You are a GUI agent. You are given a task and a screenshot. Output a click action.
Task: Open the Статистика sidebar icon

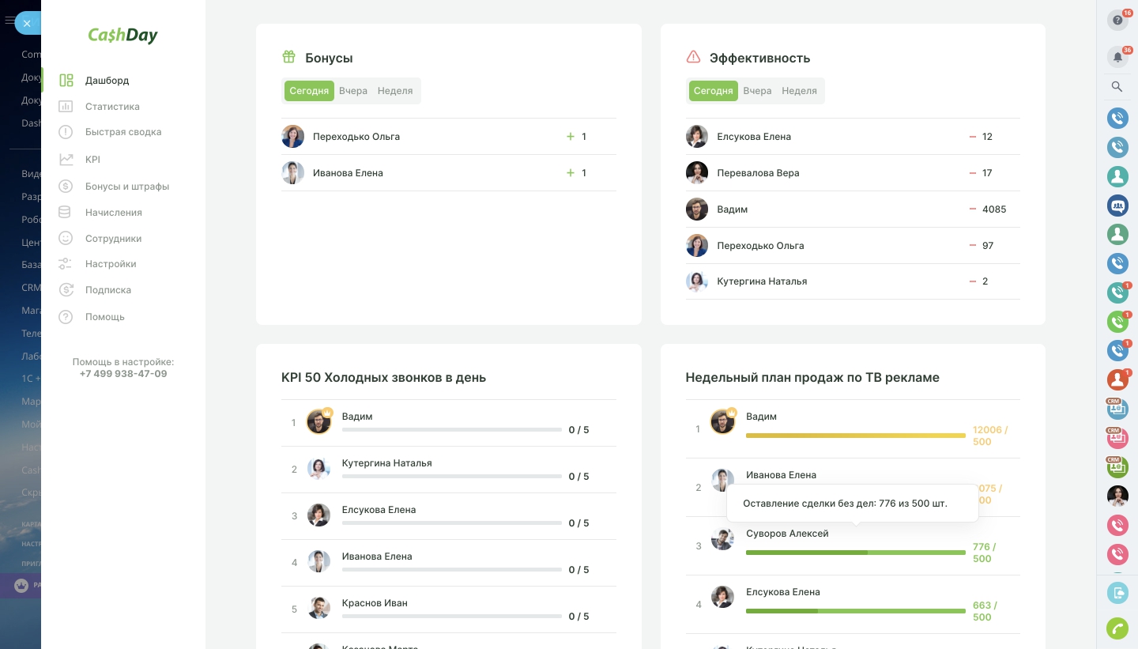(67, 107)
